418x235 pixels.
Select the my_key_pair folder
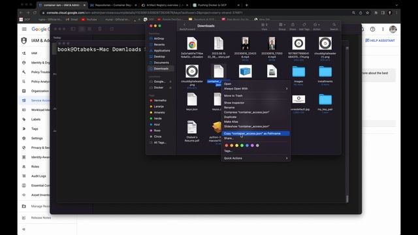tap(325, 99)
